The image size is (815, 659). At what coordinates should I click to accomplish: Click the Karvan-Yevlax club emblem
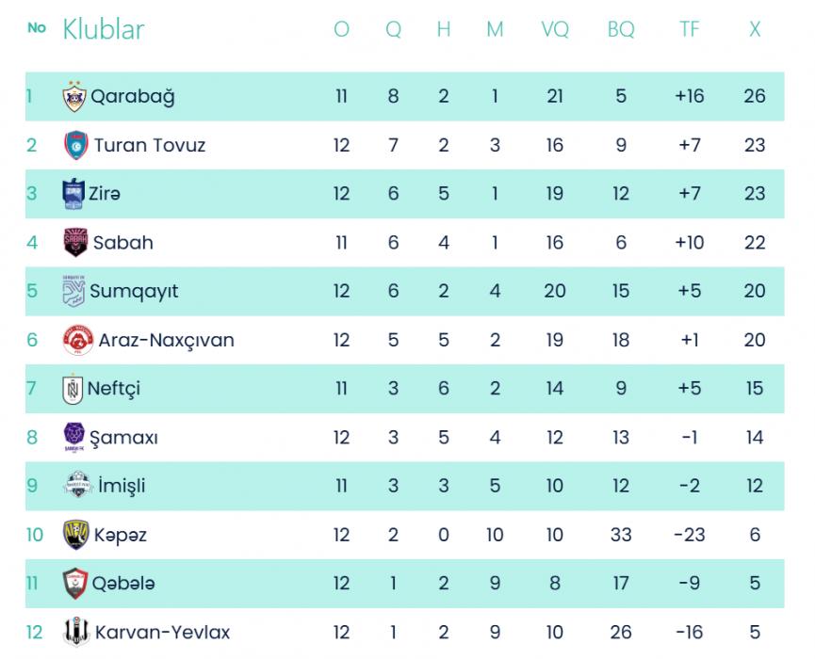[75, 632]
